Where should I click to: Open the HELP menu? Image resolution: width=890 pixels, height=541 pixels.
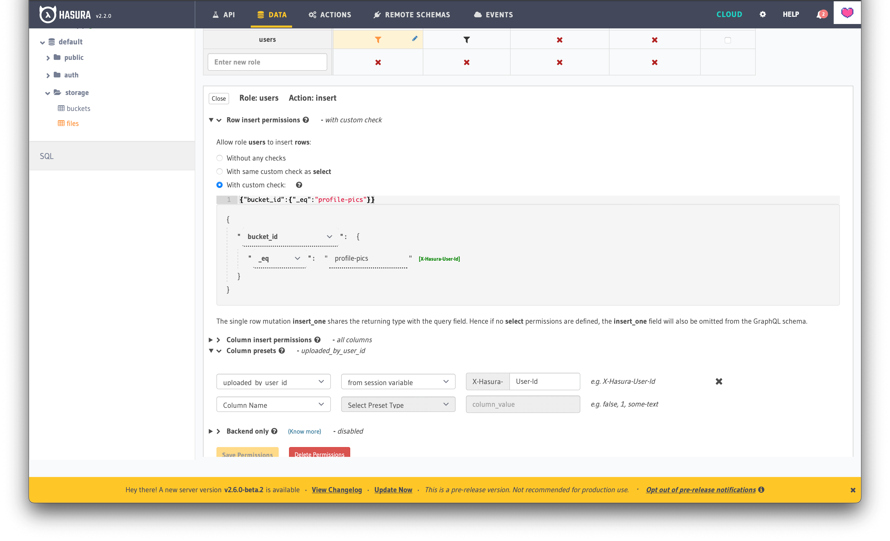tap(791, 14)
